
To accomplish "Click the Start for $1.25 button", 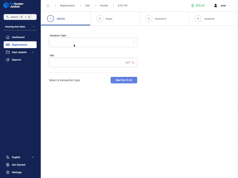I will click(x=124, y=80).
